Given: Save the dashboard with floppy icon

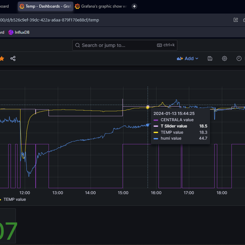Looking at the screenshot, I should click(x=210, y=58).
